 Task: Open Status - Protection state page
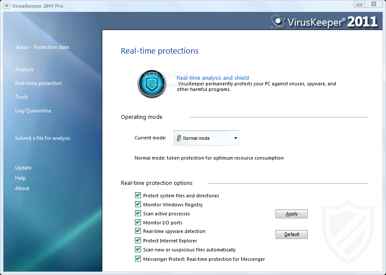point(42,47)
